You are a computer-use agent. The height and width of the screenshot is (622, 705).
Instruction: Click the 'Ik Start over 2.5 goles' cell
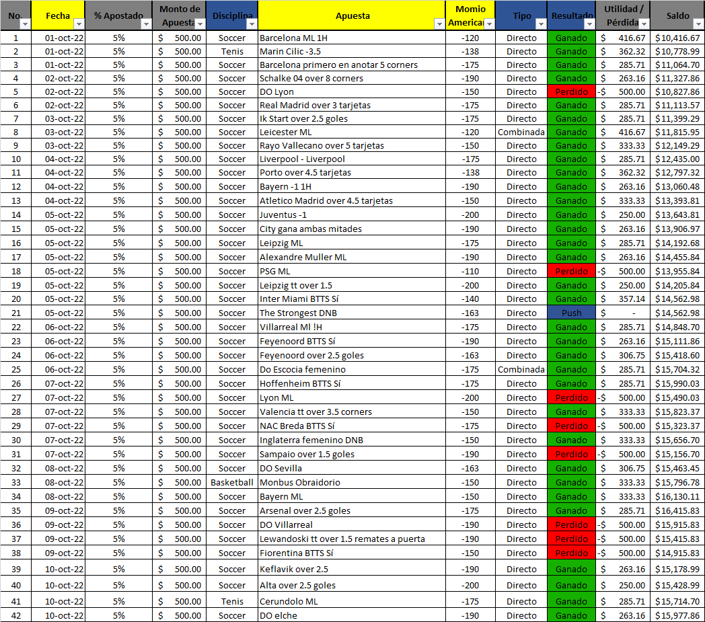click(352, 118)
